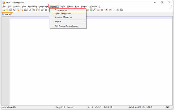Click the New file toolbar icon
This screenshot has width=174, height=110.
click(x=4, y=10)
